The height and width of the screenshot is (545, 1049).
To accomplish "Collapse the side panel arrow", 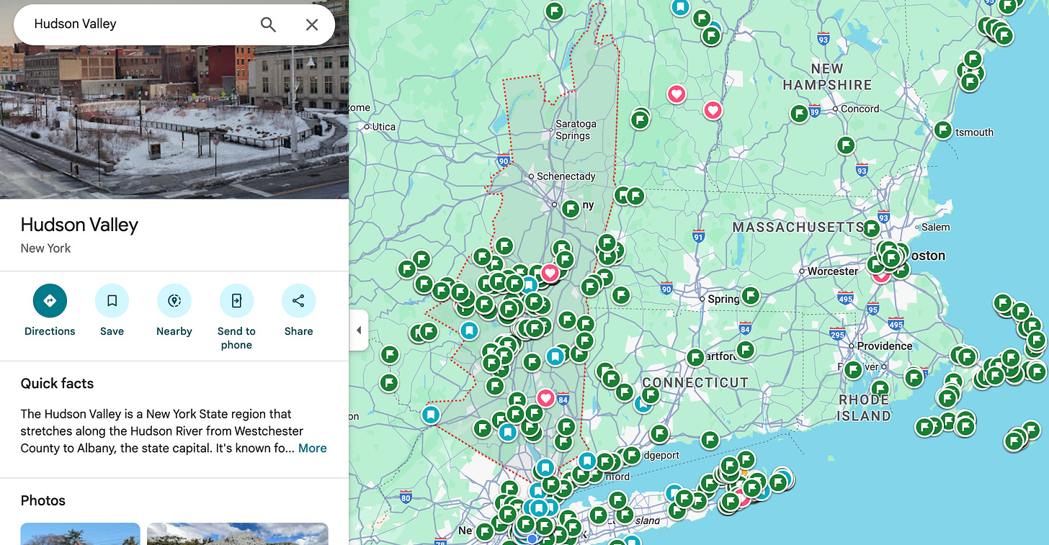I will pyautogui.click(x=359, y=330).
